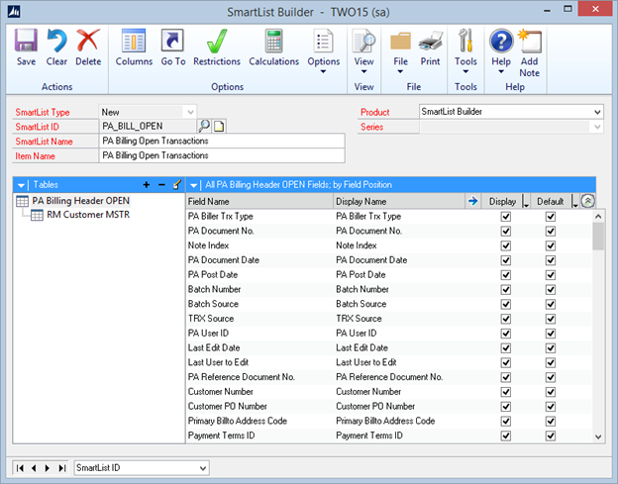This screenshot has height=484, width=618.
Task: Select the Primary Billto Address Code field name
Action: point(238,421)
